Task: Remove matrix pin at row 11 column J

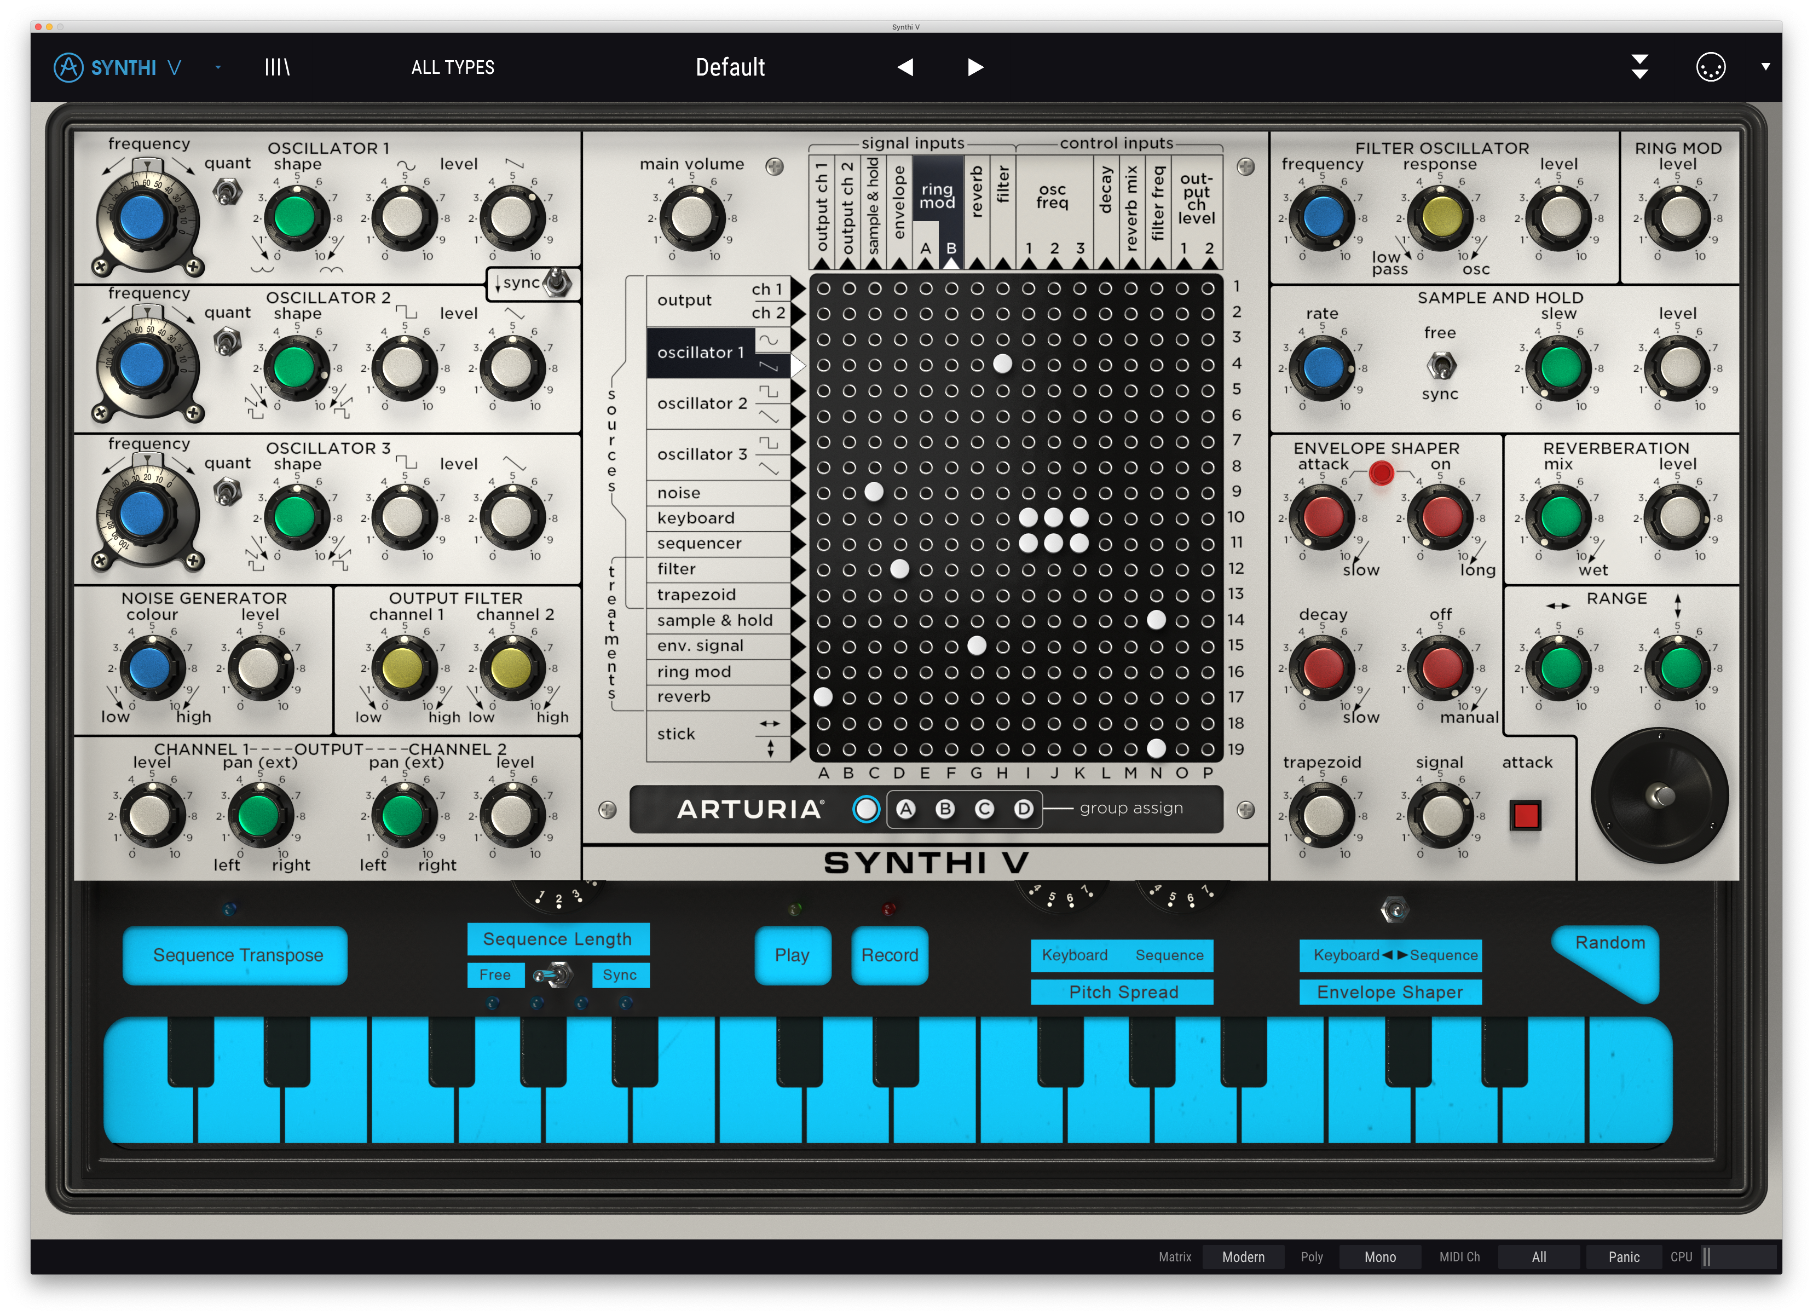Action: pos(1054,543)
